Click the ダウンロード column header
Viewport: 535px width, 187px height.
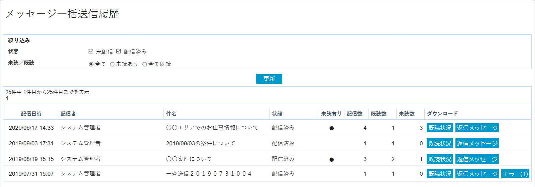(442, 114)
